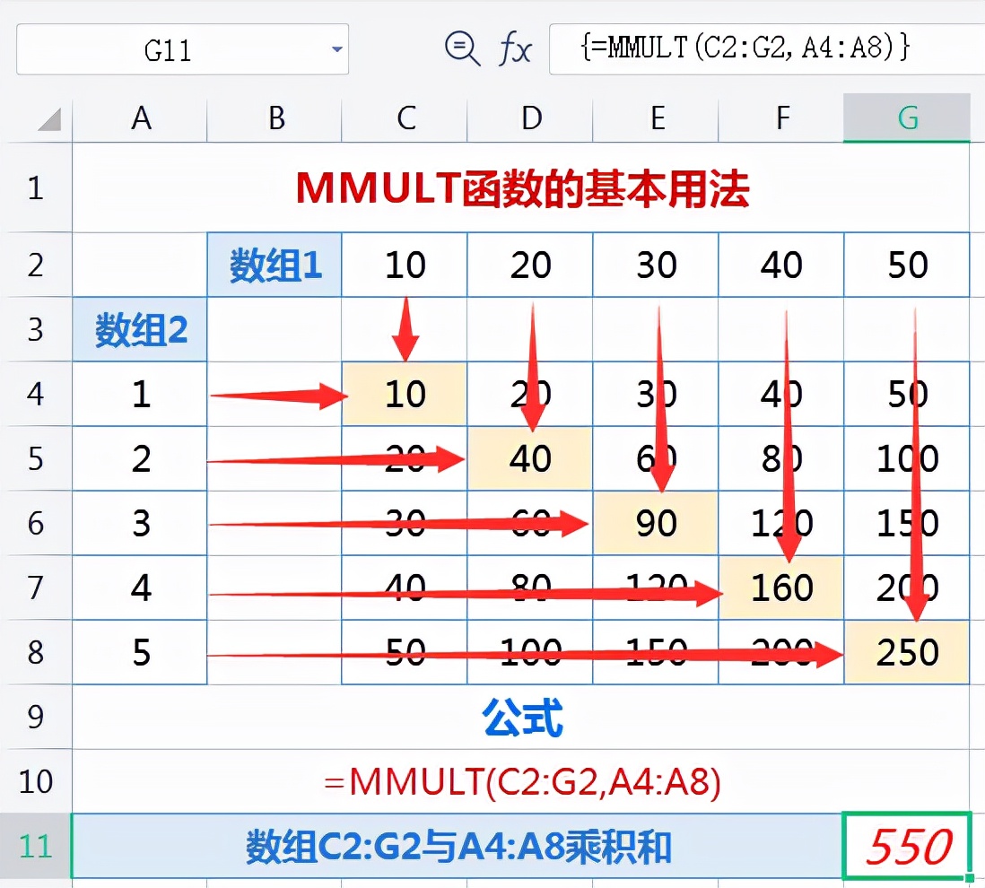Click the title cell MMULT函数的基本用法

pos(521,187)
